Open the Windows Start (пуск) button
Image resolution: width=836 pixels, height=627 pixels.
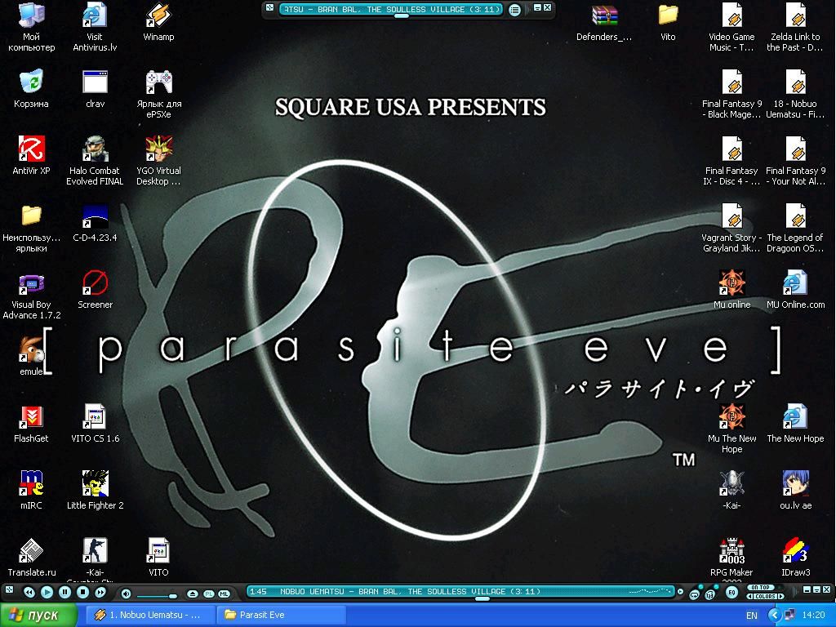coord(38,615)
